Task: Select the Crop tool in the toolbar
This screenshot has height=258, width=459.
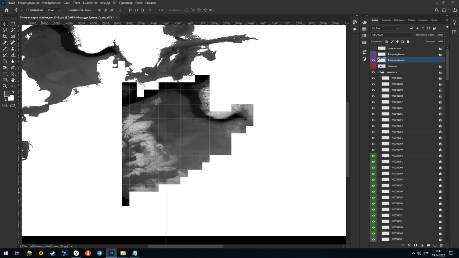Action: point(5,36)
